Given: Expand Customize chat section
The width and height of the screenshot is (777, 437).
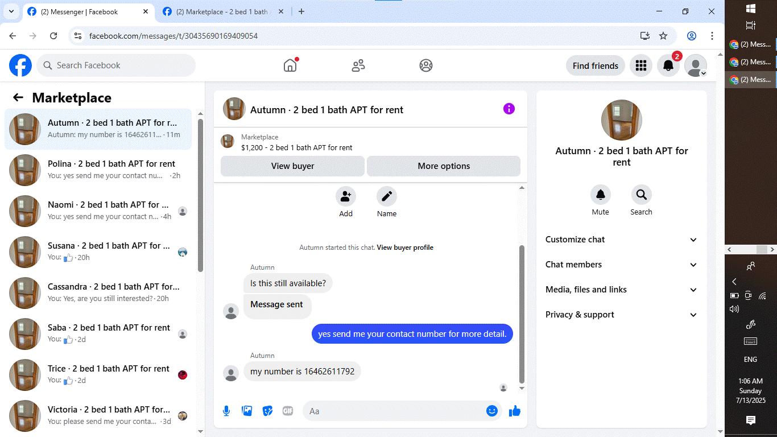Looking at the screenshot, I should (621, 240).
